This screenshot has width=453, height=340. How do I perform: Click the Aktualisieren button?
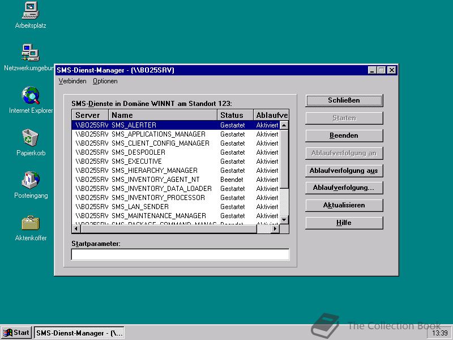click(x=344, y=205)
